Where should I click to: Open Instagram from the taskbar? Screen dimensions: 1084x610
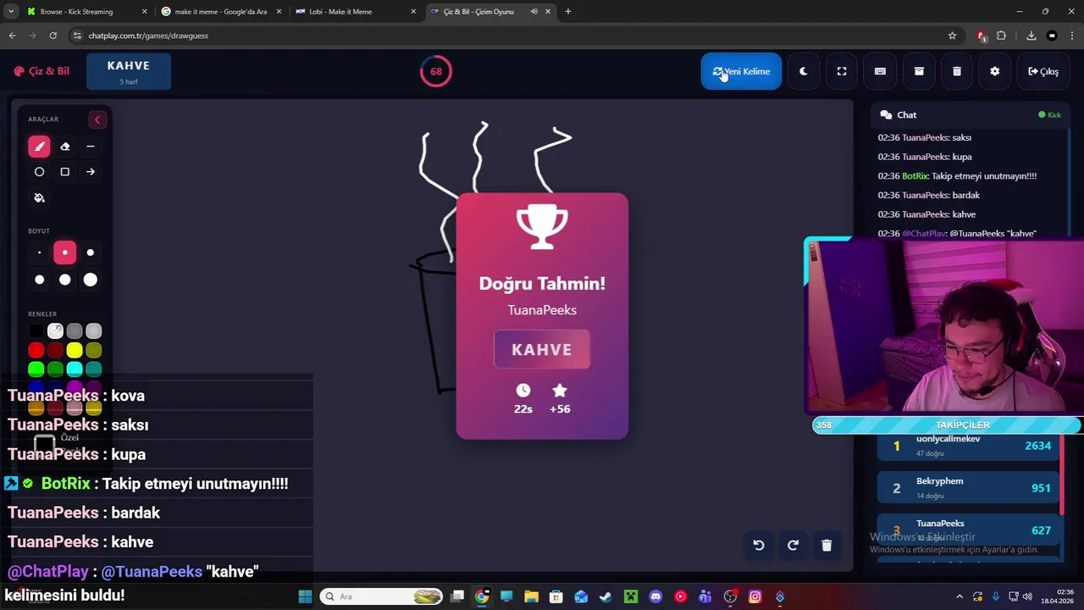point(755,596)
